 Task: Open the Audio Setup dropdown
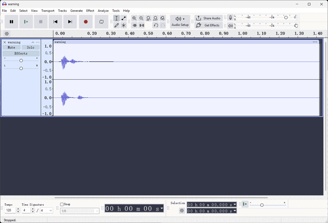[180, 22]
